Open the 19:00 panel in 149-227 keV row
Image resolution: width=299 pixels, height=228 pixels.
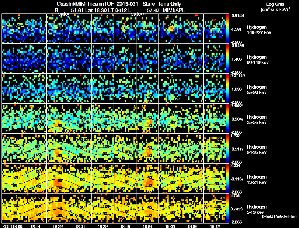point(170,28)
